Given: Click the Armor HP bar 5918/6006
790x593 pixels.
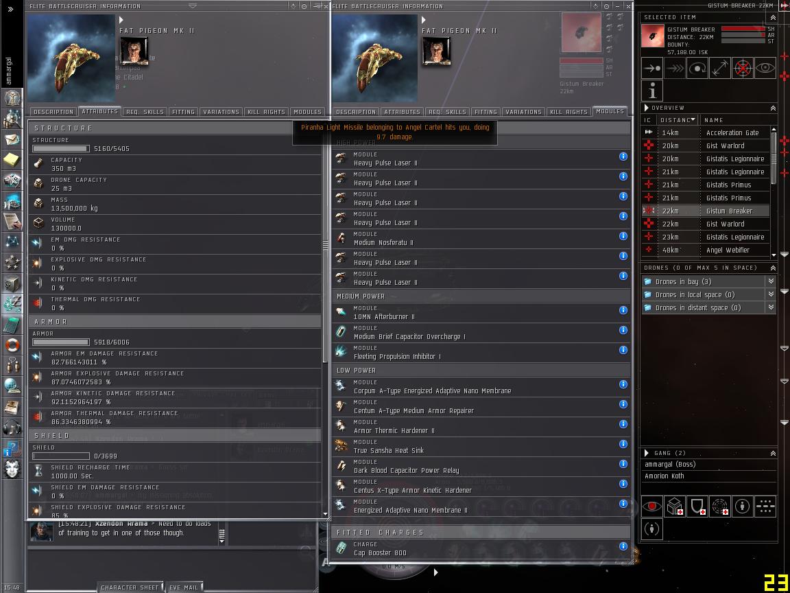Looking at the screenshot, I should pyautogui.click(x=61, y=342).
